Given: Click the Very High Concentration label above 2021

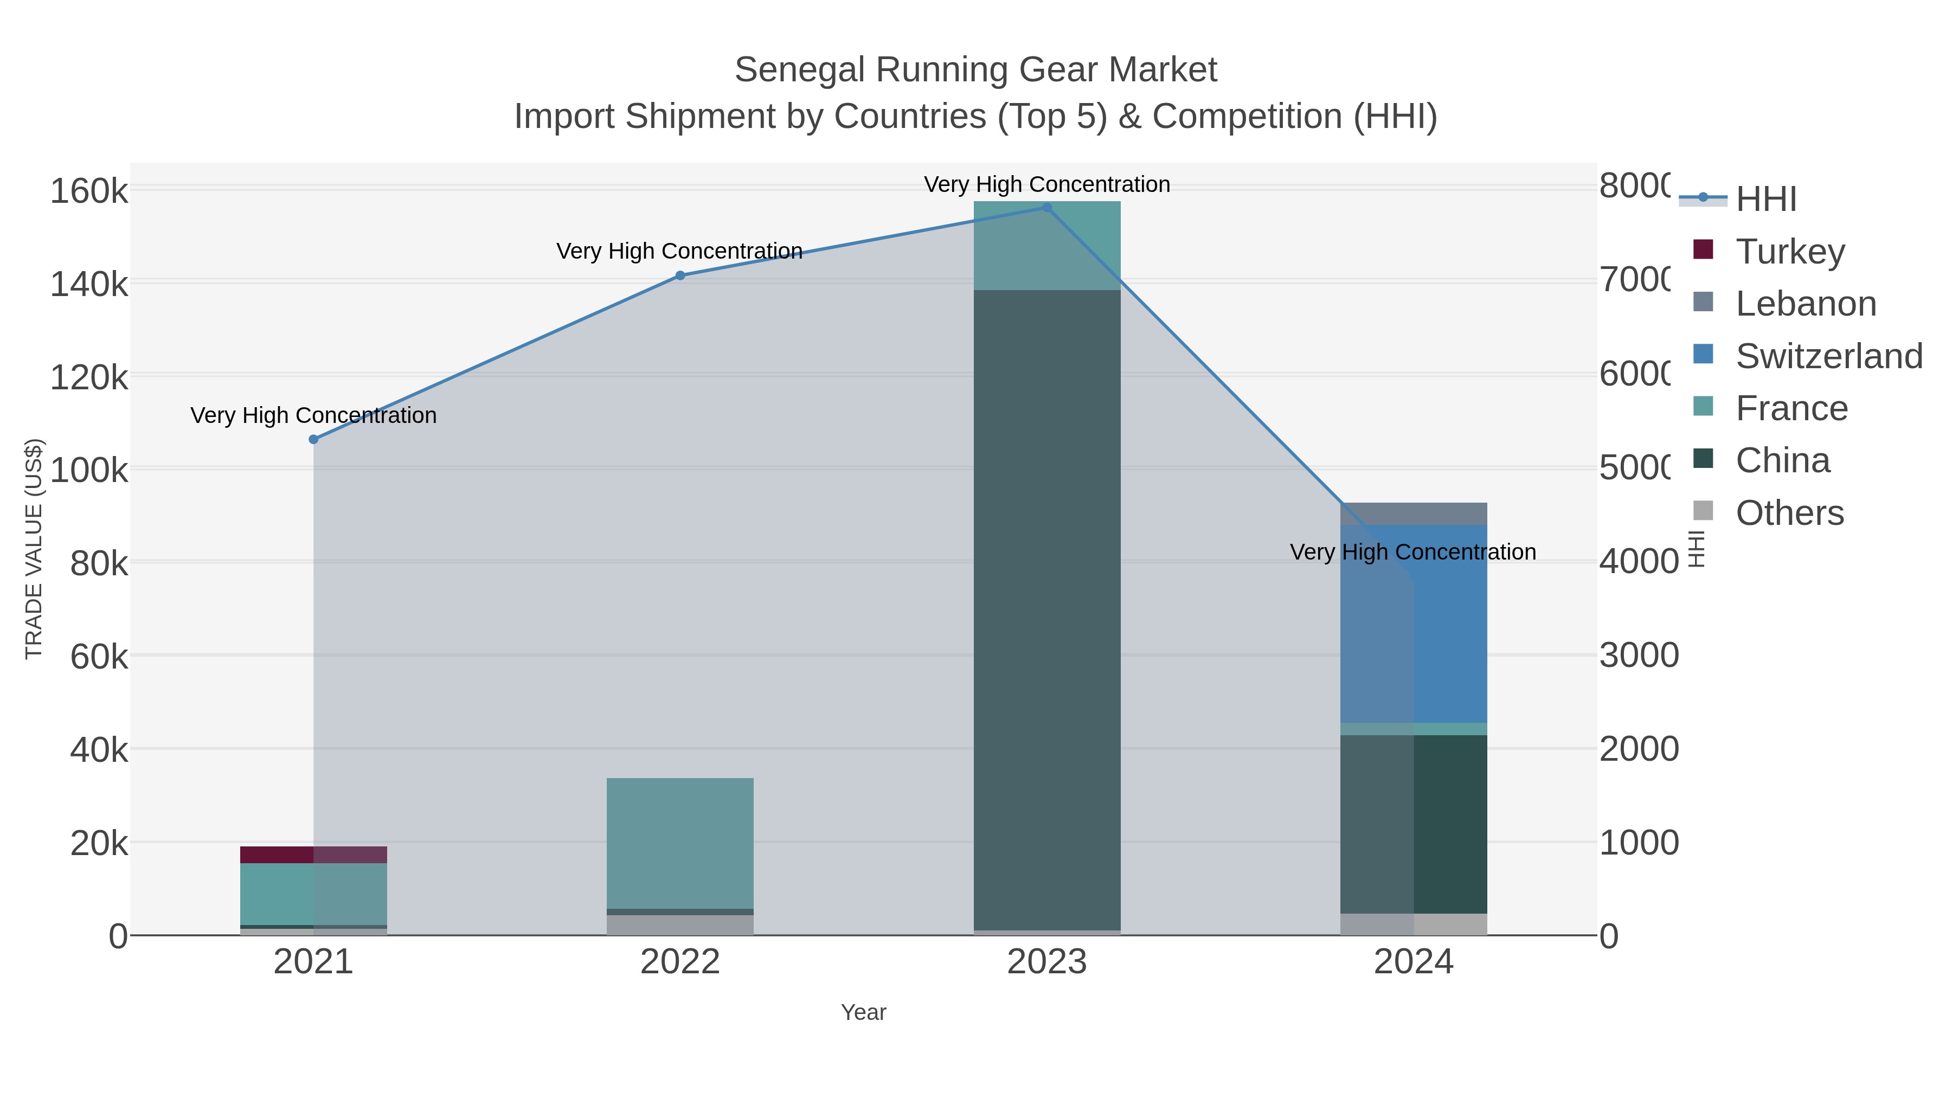Looking at the screenshot, I should [314, 415].
